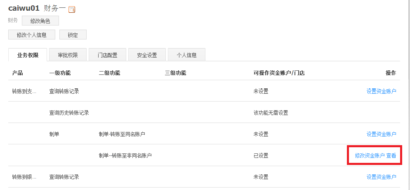Click the 已设置 status text
Screen dimensions: 410x190
point(261,155)
